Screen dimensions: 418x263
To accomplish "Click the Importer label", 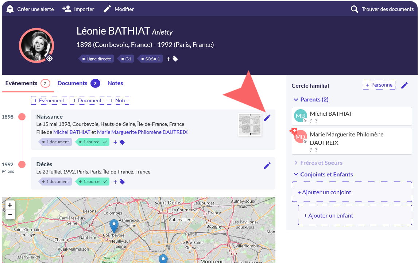I will pos(84,9).
